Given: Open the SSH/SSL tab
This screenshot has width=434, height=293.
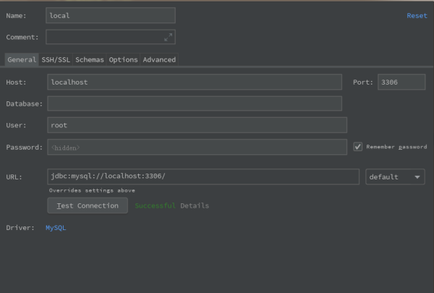Looking at the screenshot, I should [56, 59].
